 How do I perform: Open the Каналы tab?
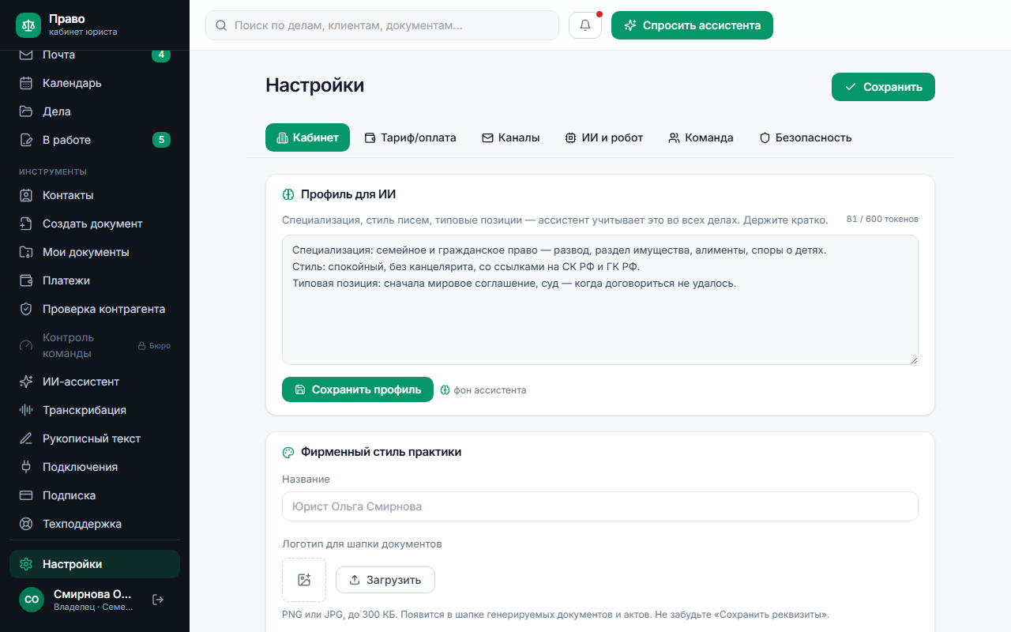(511, 137)
